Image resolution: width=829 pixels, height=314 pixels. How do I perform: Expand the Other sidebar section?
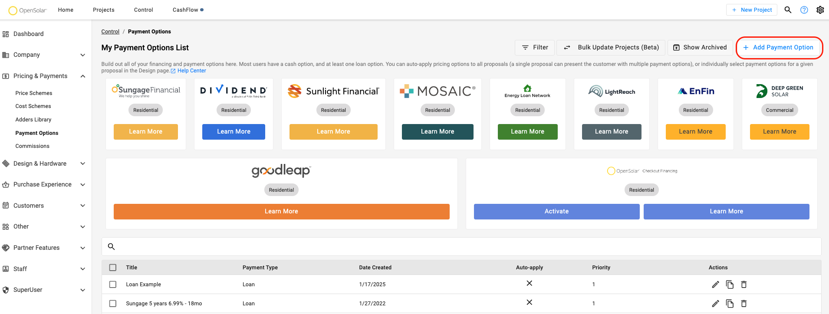tap(82, 226)
